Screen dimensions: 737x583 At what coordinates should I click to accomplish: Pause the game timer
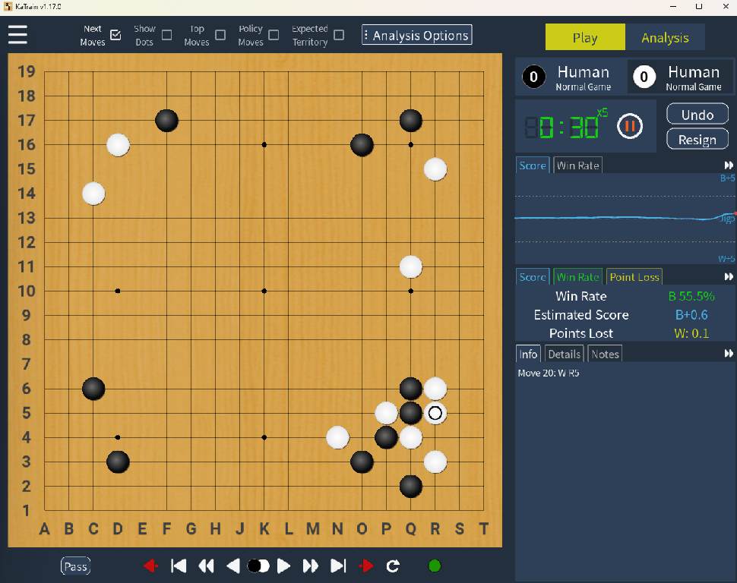(629, 126)
